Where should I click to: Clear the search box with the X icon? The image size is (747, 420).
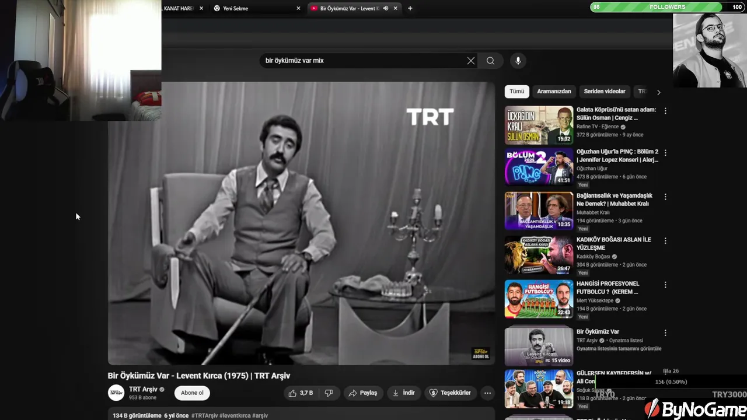pyautogui.click(x=471, y=61)
